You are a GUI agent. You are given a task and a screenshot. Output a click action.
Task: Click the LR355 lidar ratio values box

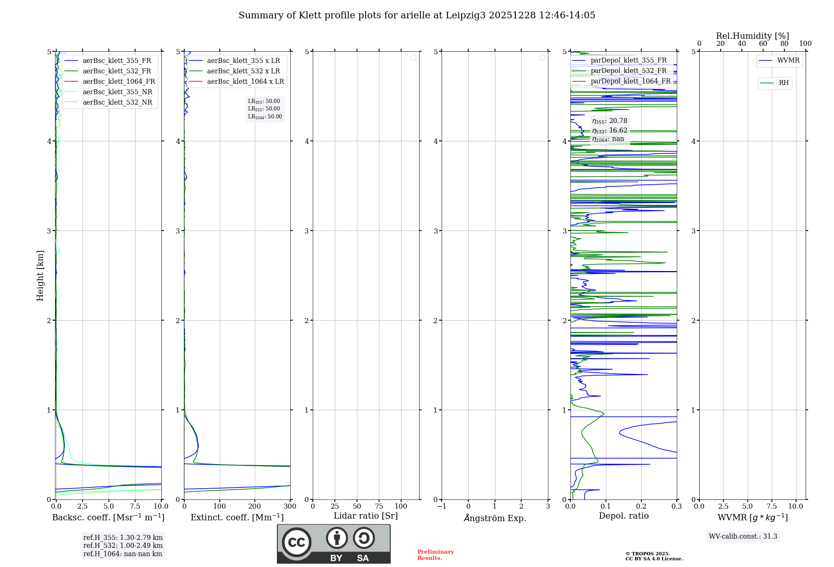coord(265,109)
